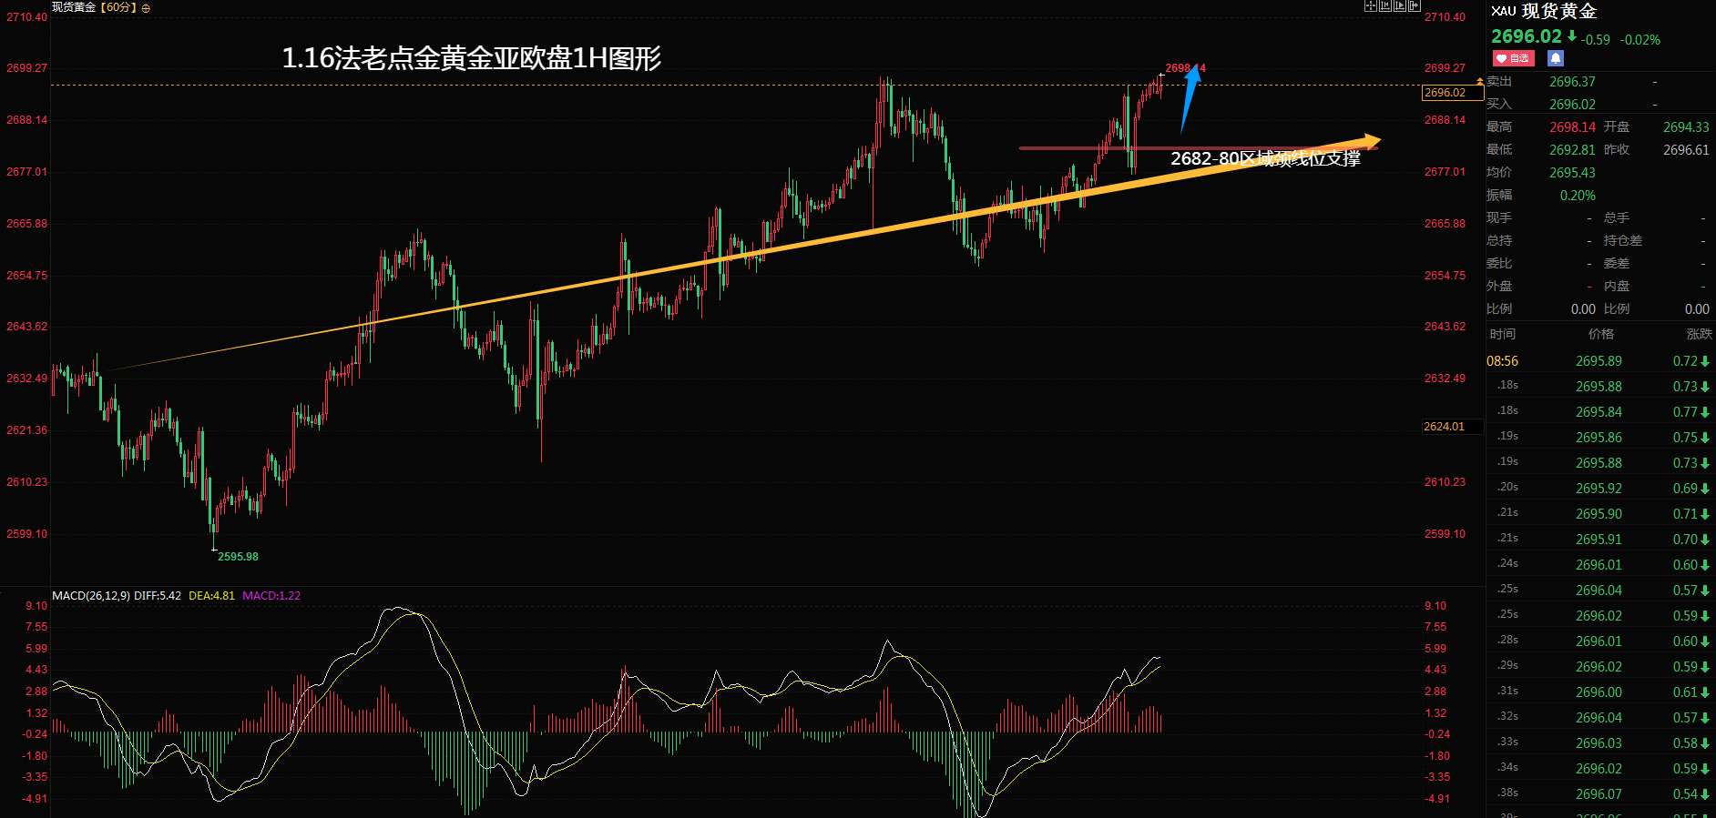Click the orange 2696.02 price axis marker
Viewport: 1716px width, 818px height.
point(1453,93)
